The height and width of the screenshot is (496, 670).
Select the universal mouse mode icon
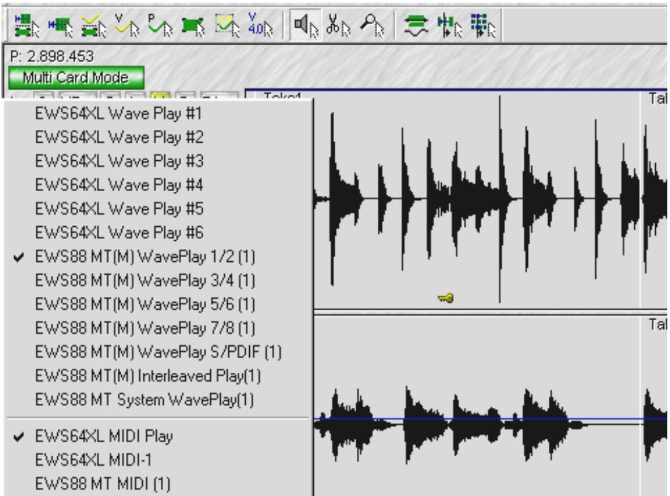26,25
